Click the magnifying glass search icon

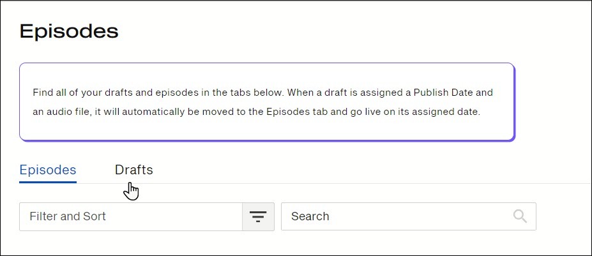520,216
